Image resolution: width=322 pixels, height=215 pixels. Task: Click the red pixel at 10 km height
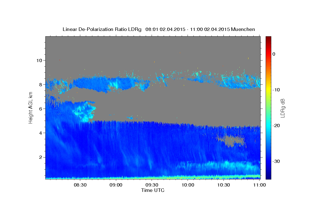(60, 60)
